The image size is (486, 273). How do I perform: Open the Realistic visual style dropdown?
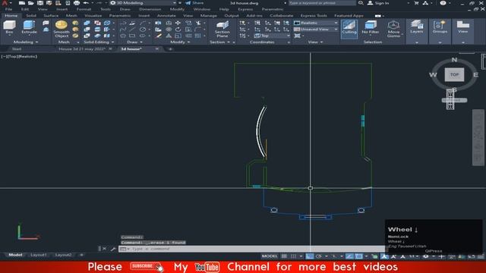point(316,23)
